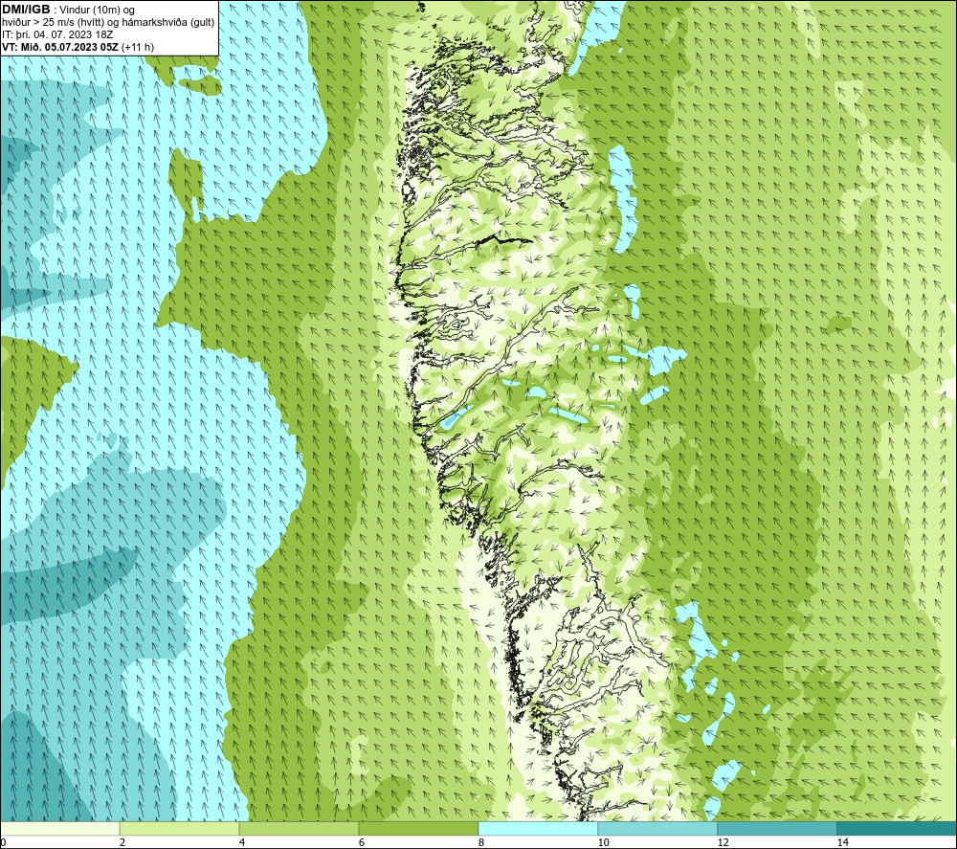Click the scale label "4"

(x=242, y=842)
